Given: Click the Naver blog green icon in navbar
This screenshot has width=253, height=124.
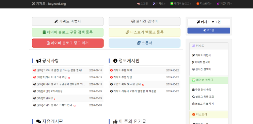Looking at the screenshot, I should pyautogui.click(x=172, y=4).
